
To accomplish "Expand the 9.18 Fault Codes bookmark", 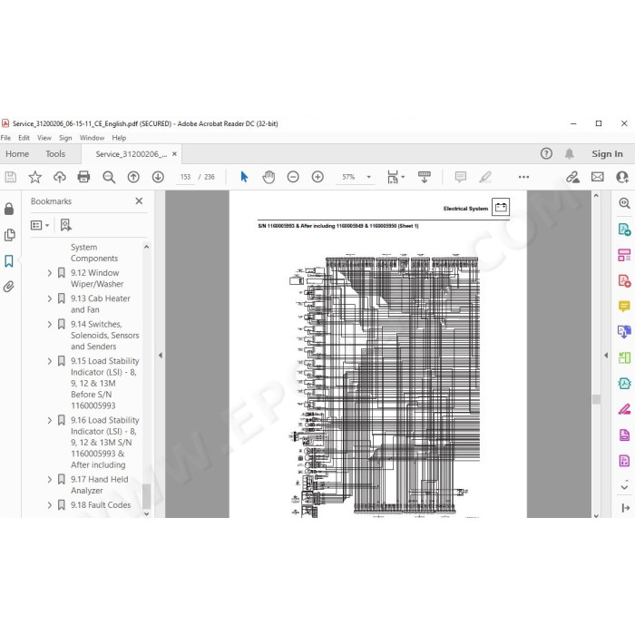I will click(49, 505).
